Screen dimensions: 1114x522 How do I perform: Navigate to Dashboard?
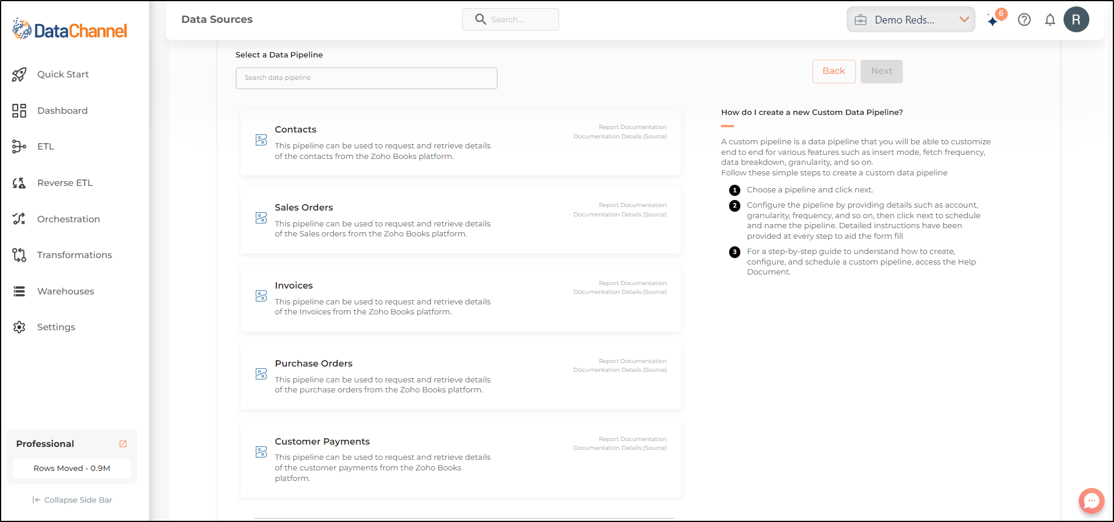coord(62,111)
